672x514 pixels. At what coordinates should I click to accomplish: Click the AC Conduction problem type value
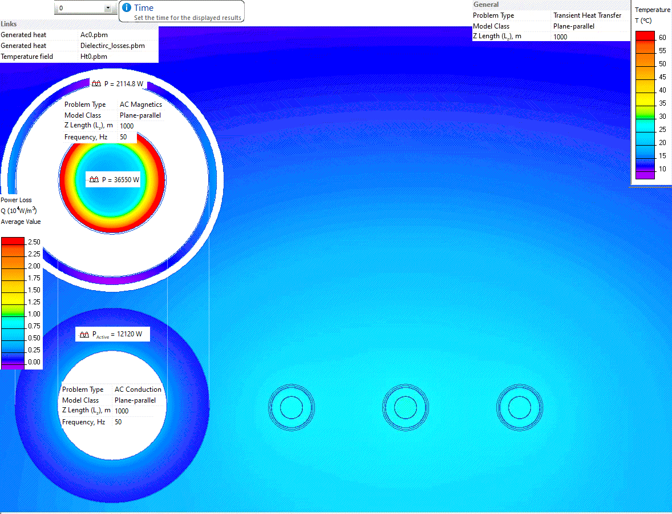[137, 389]
